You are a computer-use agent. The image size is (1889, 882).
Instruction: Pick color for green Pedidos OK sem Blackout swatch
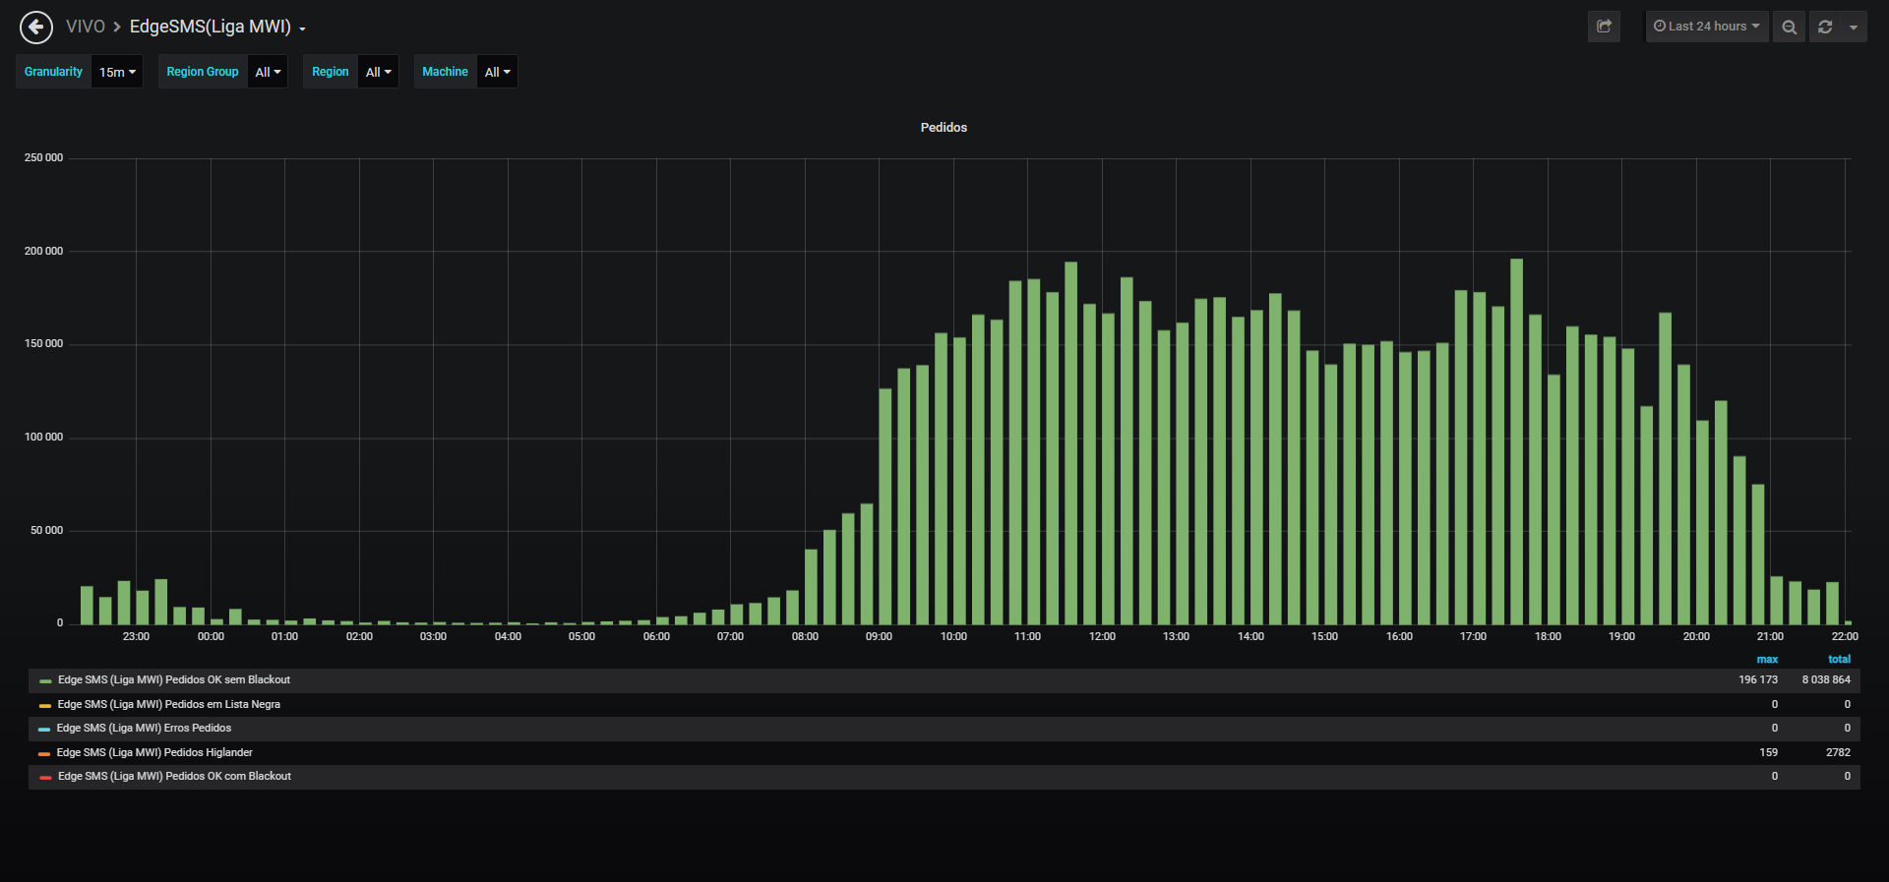[x=45, y=681]
